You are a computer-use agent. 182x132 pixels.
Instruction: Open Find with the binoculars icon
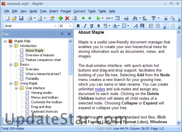[x=135, y=18]
